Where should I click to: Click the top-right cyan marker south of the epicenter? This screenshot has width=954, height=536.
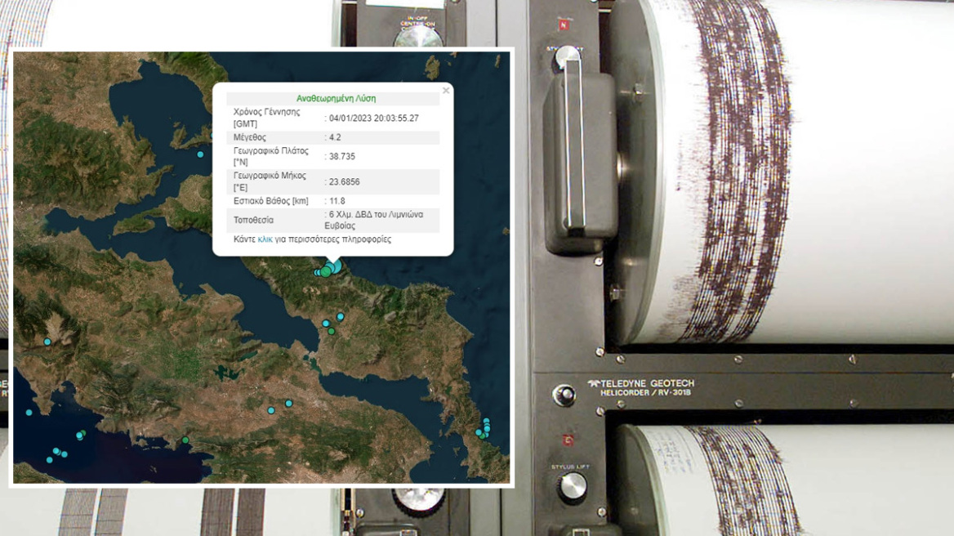(341, 316)
